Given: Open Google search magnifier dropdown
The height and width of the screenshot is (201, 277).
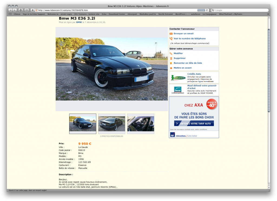Looking at the screenshot, I should pyautogui.click(x=213, y=10).
